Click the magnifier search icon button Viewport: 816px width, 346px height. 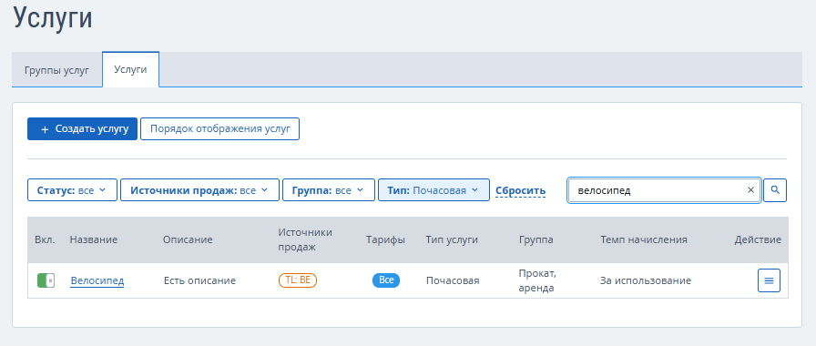click(775, 190)
